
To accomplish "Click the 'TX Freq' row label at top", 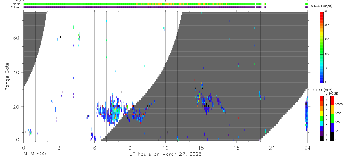I will point(15,7).
